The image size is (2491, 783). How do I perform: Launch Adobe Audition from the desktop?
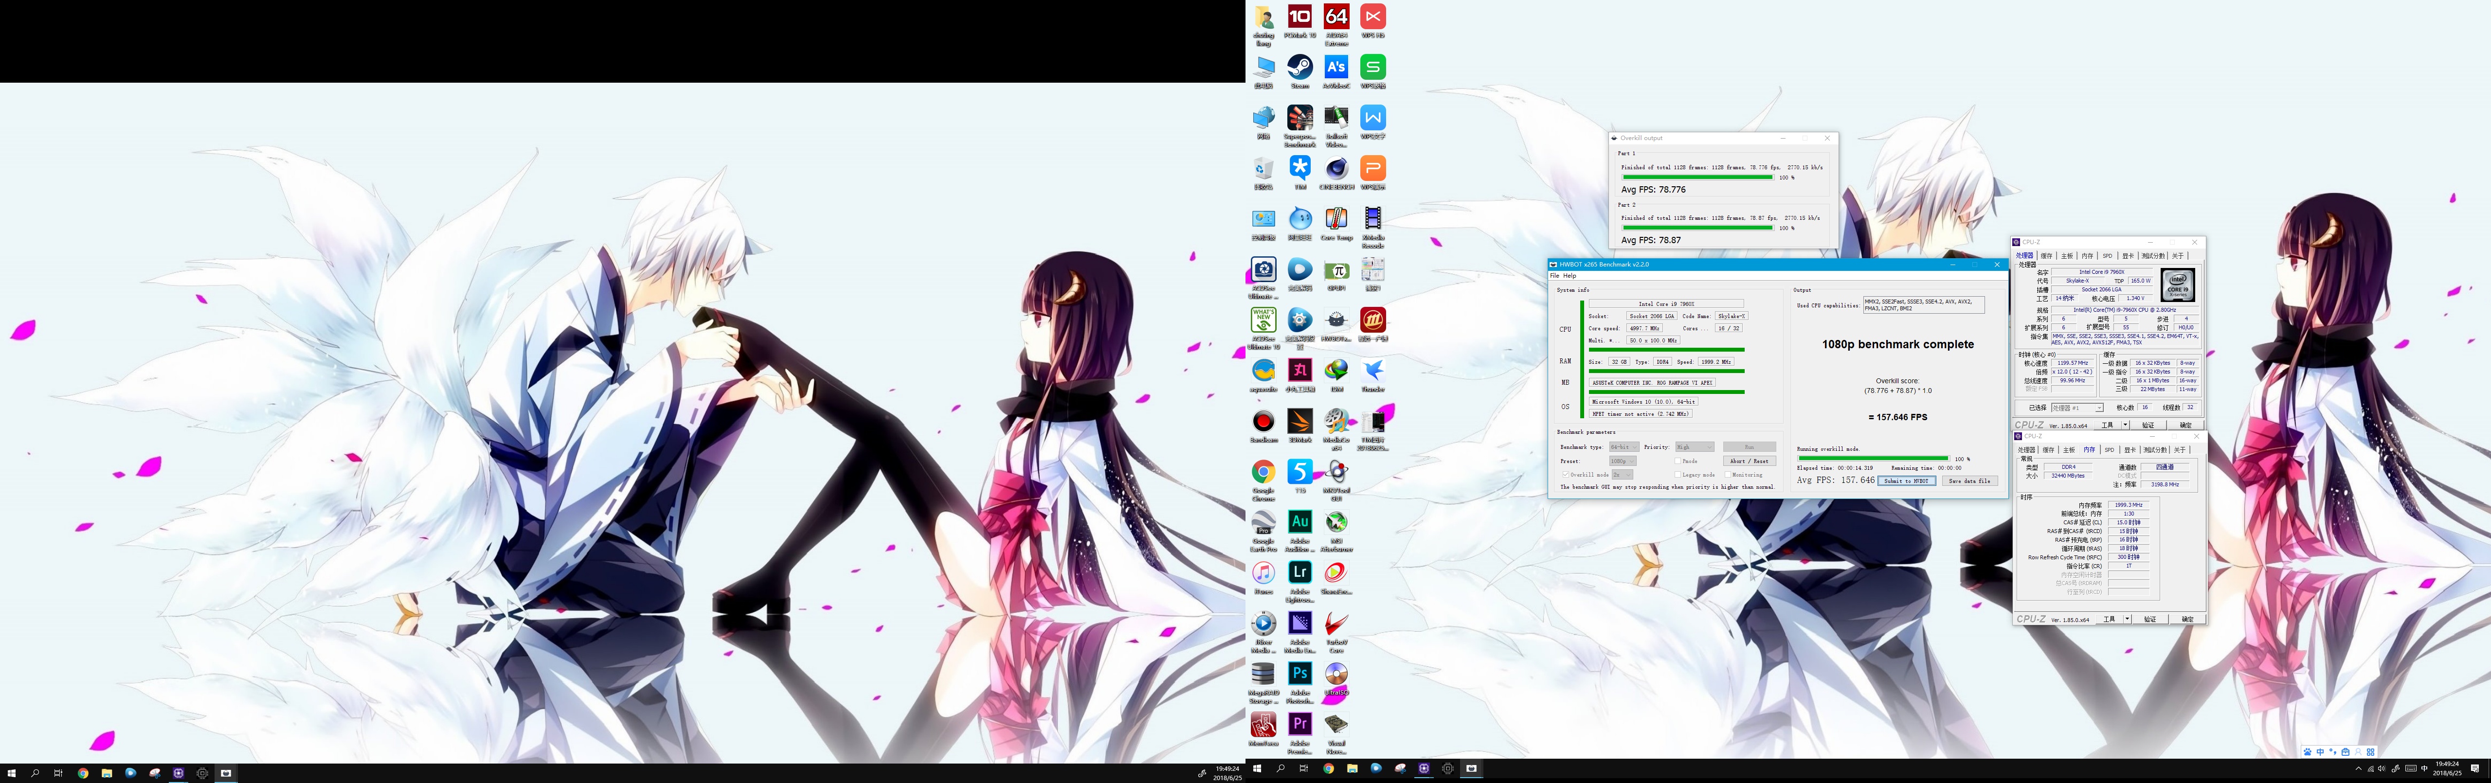1300,531
